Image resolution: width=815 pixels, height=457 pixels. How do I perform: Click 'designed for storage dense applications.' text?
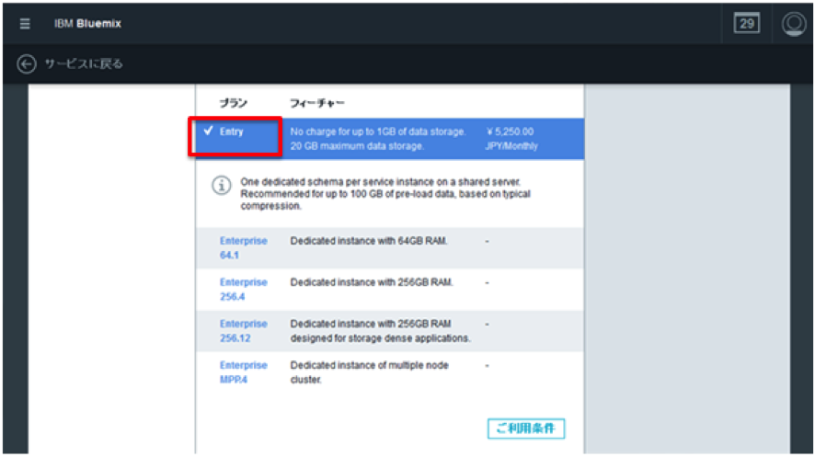pos(381,338)
